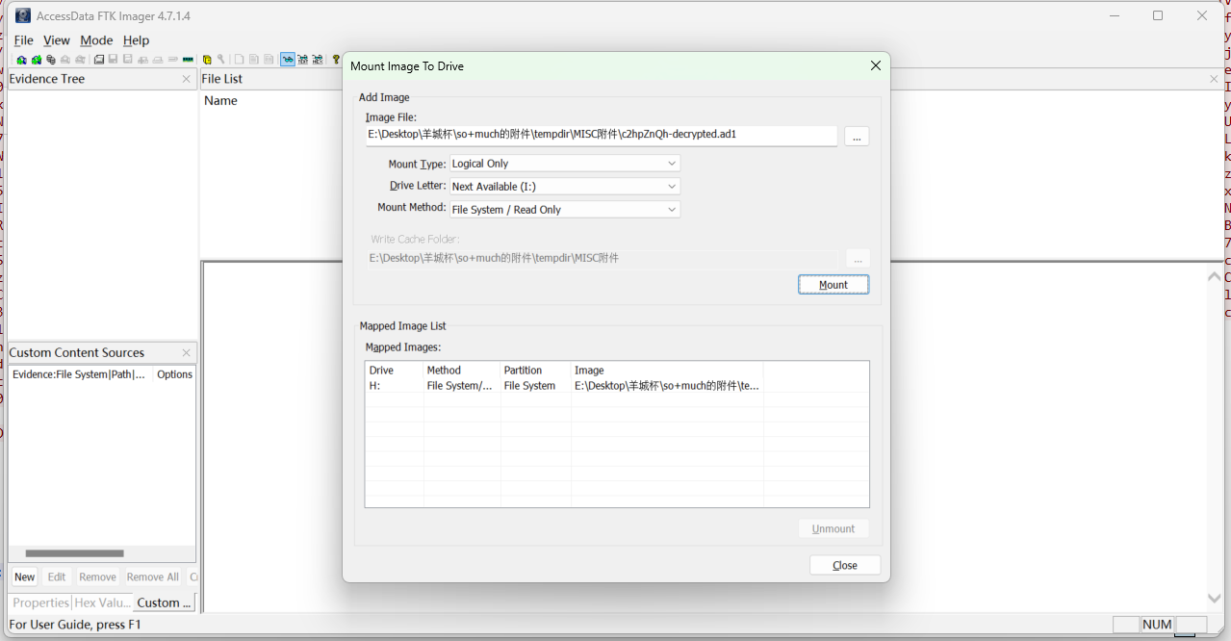Image resolution: width=1231 pixels, height=641 pixels.
Task: Switch to the Hex Value tab
Action: tap(102, 603)
